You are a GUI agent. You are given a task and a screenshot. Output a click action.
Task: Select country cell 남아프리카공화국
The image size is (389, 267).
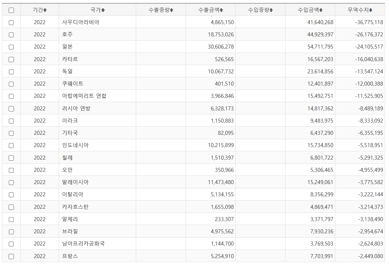[x=83, y=244]
